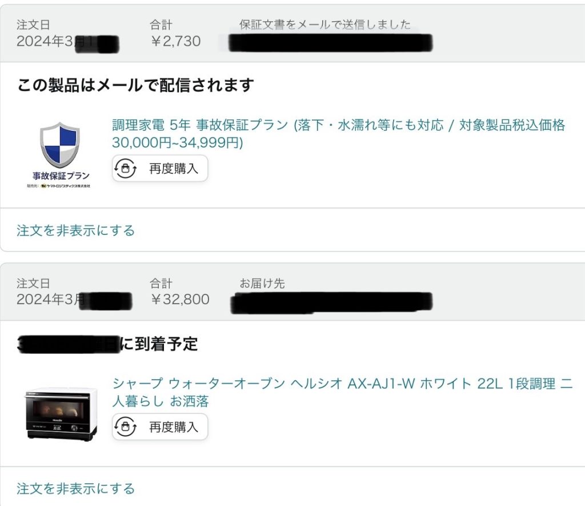
Task: Click 再度購入 button for the Sharp oven
Action: click(160, 427)
